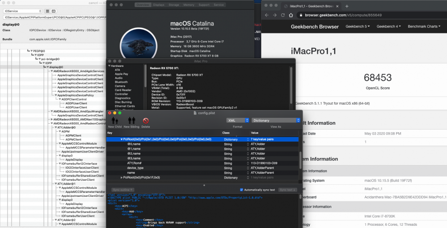Click the macOS Catalina island image
447x228 pixels.
coord(139,43)
